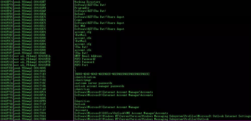This screenshot has height=121, width=251.
Task: Select the 'SMTP Email Address' string
Action: (88, 56)
